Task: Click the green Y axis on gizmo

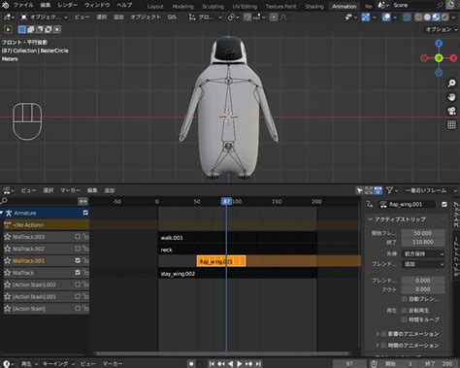Action: point(439,58)
